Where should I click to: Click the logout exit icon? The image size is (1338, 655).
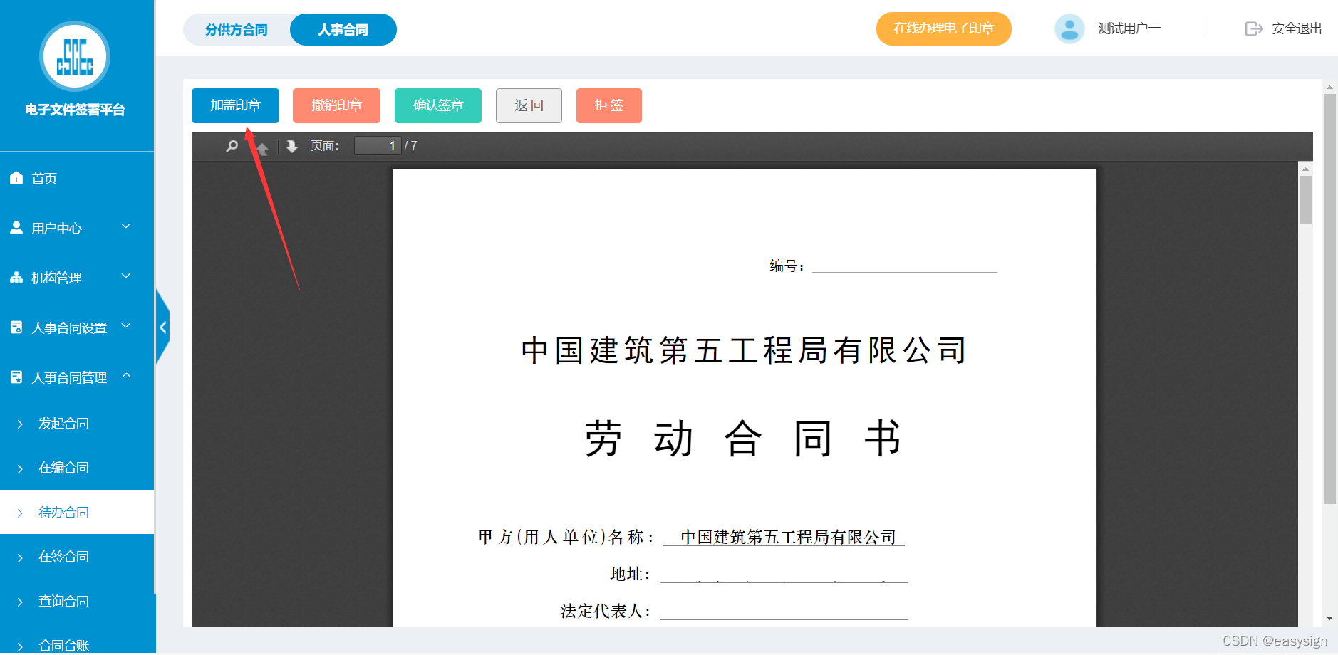(1254, 28)
